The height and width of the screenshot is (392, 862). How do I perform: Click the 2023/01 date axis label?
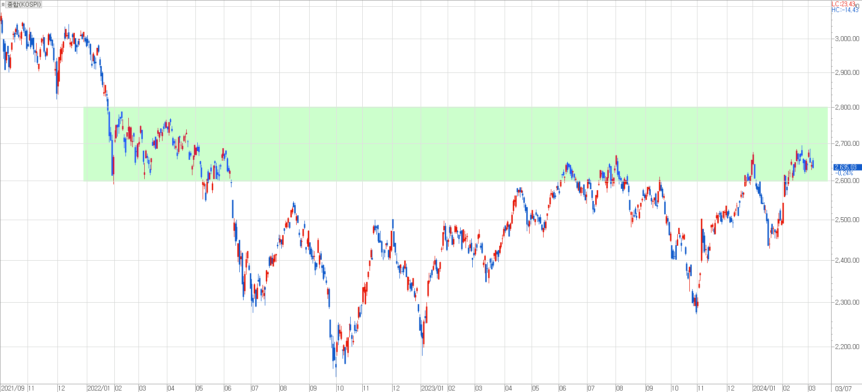pos(433,388)
